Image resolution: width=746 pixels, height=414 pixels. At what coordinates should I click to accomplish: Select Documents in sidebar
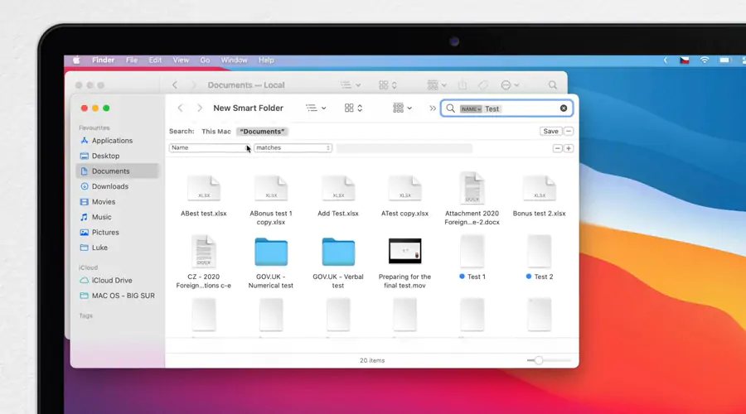point(117,171)
